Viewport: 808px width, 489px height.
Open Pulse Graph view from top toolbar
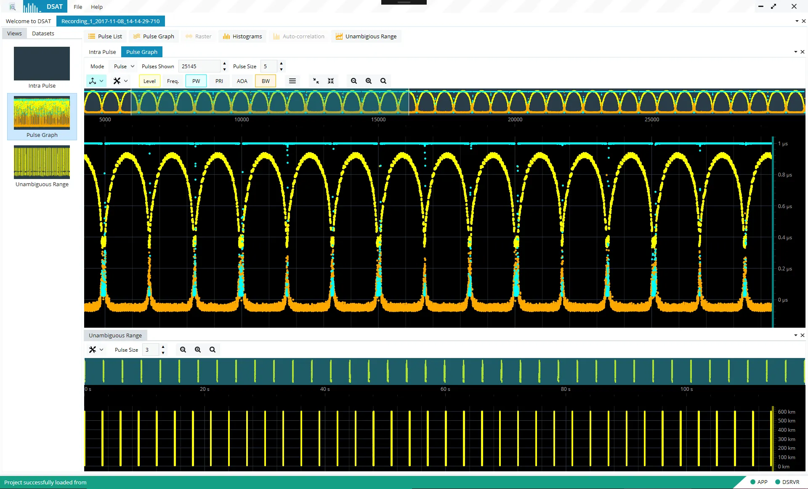[x=154, y=36]
